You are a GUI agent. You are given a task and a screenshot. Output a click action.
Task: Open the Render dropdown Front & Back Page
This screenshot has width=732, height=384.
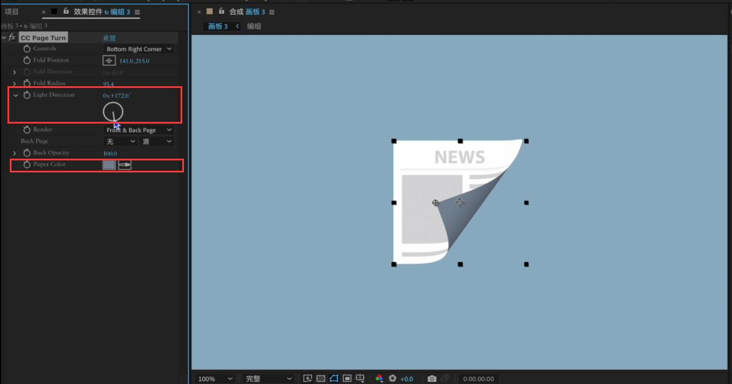pyautogui.click(x=139, y=130)
